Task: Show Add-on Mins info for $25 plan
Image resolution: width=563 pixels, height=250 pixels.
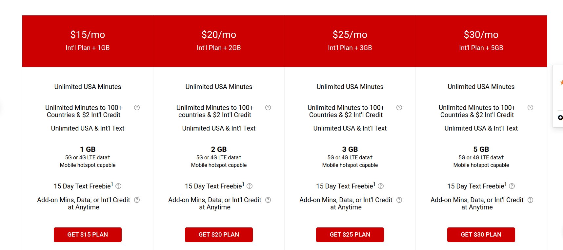Action: [x=399, y=200]
